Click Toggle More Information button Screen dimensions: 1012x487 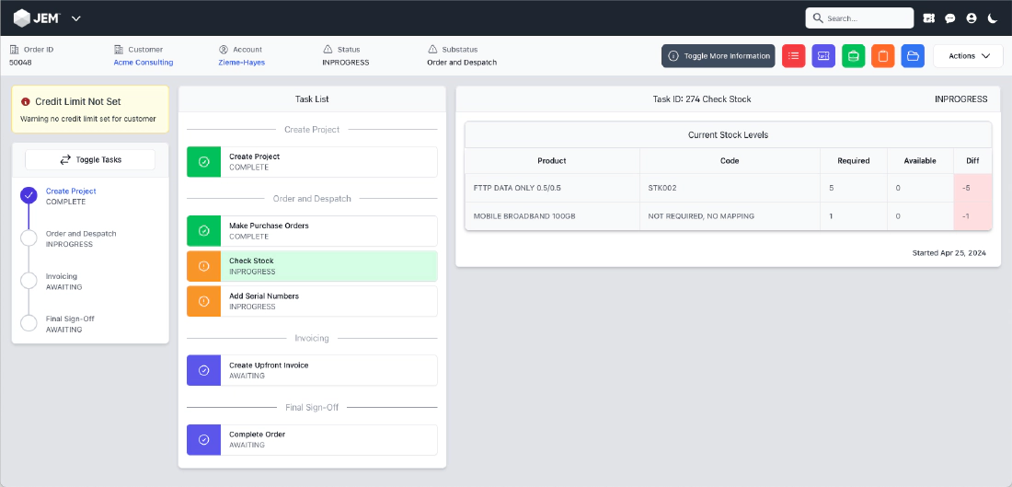(718, 55)
